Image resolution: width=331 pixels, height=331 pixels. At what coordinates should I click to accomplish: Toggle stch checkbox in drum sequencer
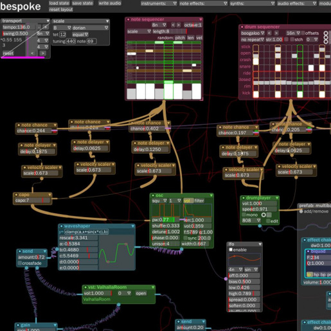coord(292,39)
